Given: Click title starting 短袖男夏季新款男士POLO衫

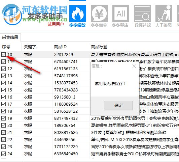Looking at the screenshot, I should pyautogui.click(x=135, y=154).
